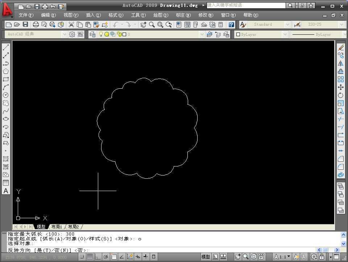The height and width of the screenshot is (262, 348).
Task: Select the Arc draw tool
Action: tap(6, 87)
